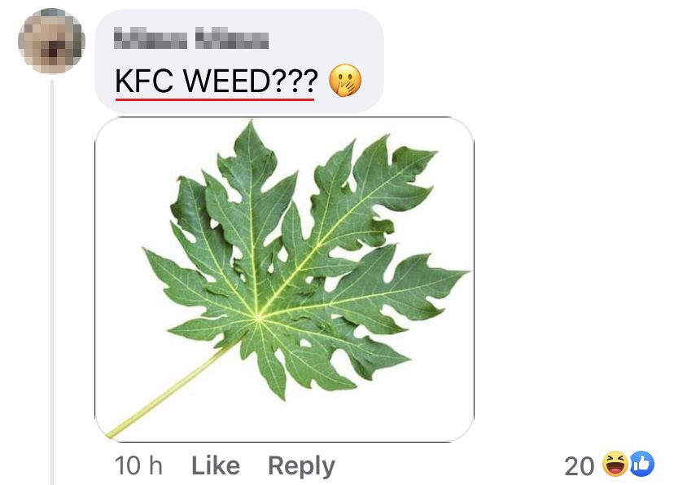This screenshot has height=485, width=674.
Task: Click the second blurred word of commenter name
Action: [x=232, y=37]
